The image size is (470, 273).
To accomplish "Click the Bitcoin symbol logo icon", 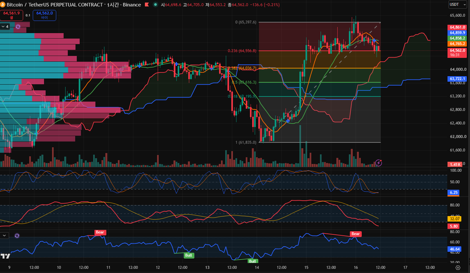I will pyautogui.click(x=3, y=5).
